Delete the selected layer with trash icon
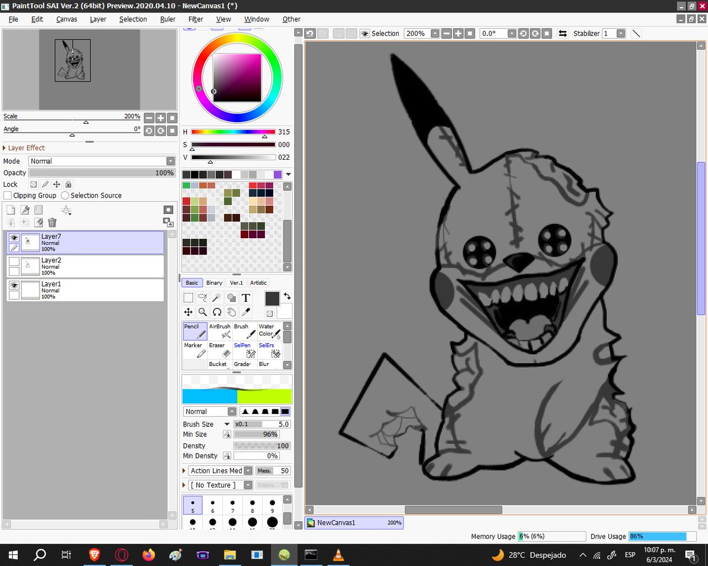 pos(53,222)
